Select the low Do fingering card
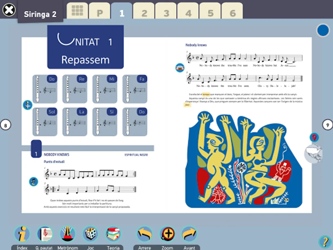The width and height of the screenshot is (333, 250). [x=45, y=89]
